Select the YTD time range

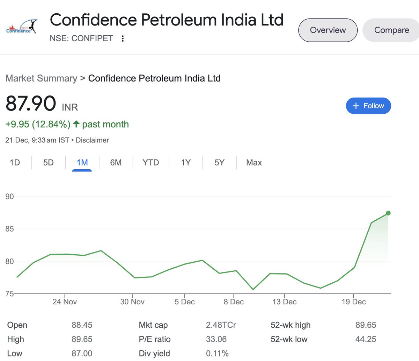pos(150,163)
